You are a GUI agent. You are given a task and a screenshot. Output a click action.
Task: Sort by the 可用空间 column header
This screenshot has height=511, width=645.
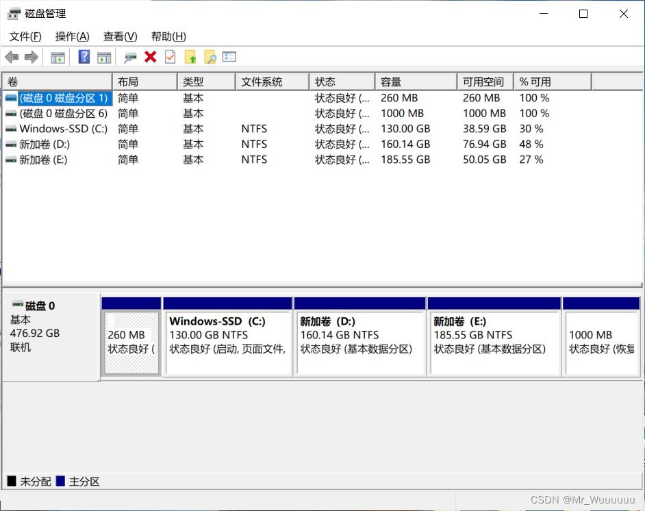point(485,82)
